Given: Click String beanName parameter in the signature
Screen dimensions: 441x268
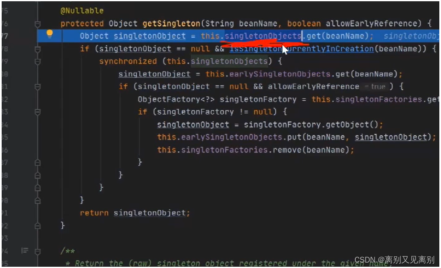Looking at the screenshot, I should pos(241,24).
